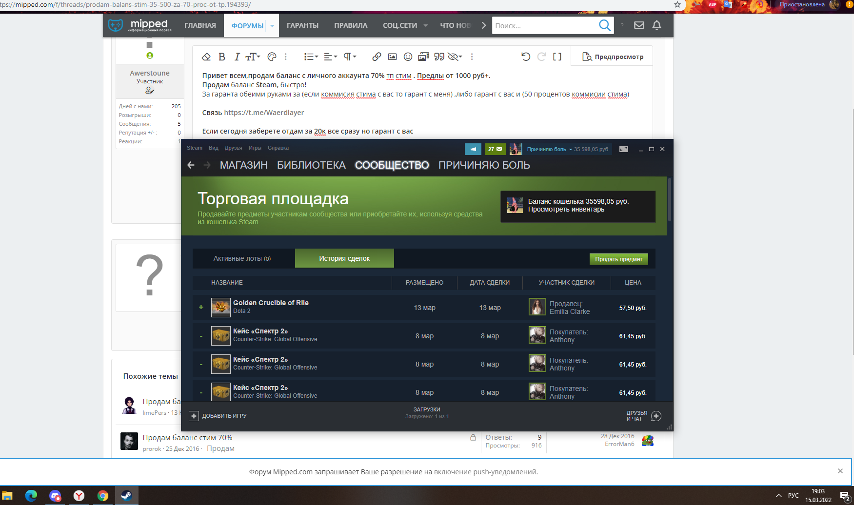The height and width of the screenshot is (505, 854).
Task: Click Просмотреть инвентарь link
Action: coord(566,210)
